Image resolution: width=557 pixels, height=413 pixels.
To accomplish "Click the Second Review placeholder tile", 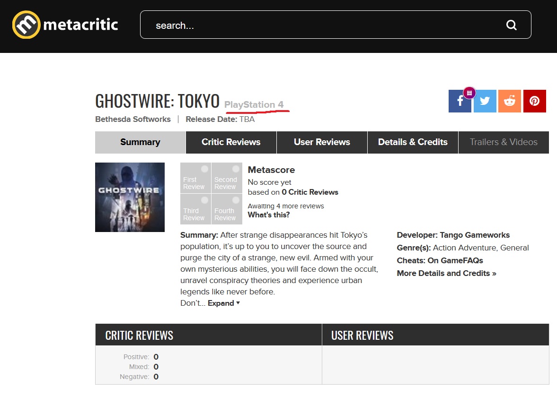I will pos(227,178).
